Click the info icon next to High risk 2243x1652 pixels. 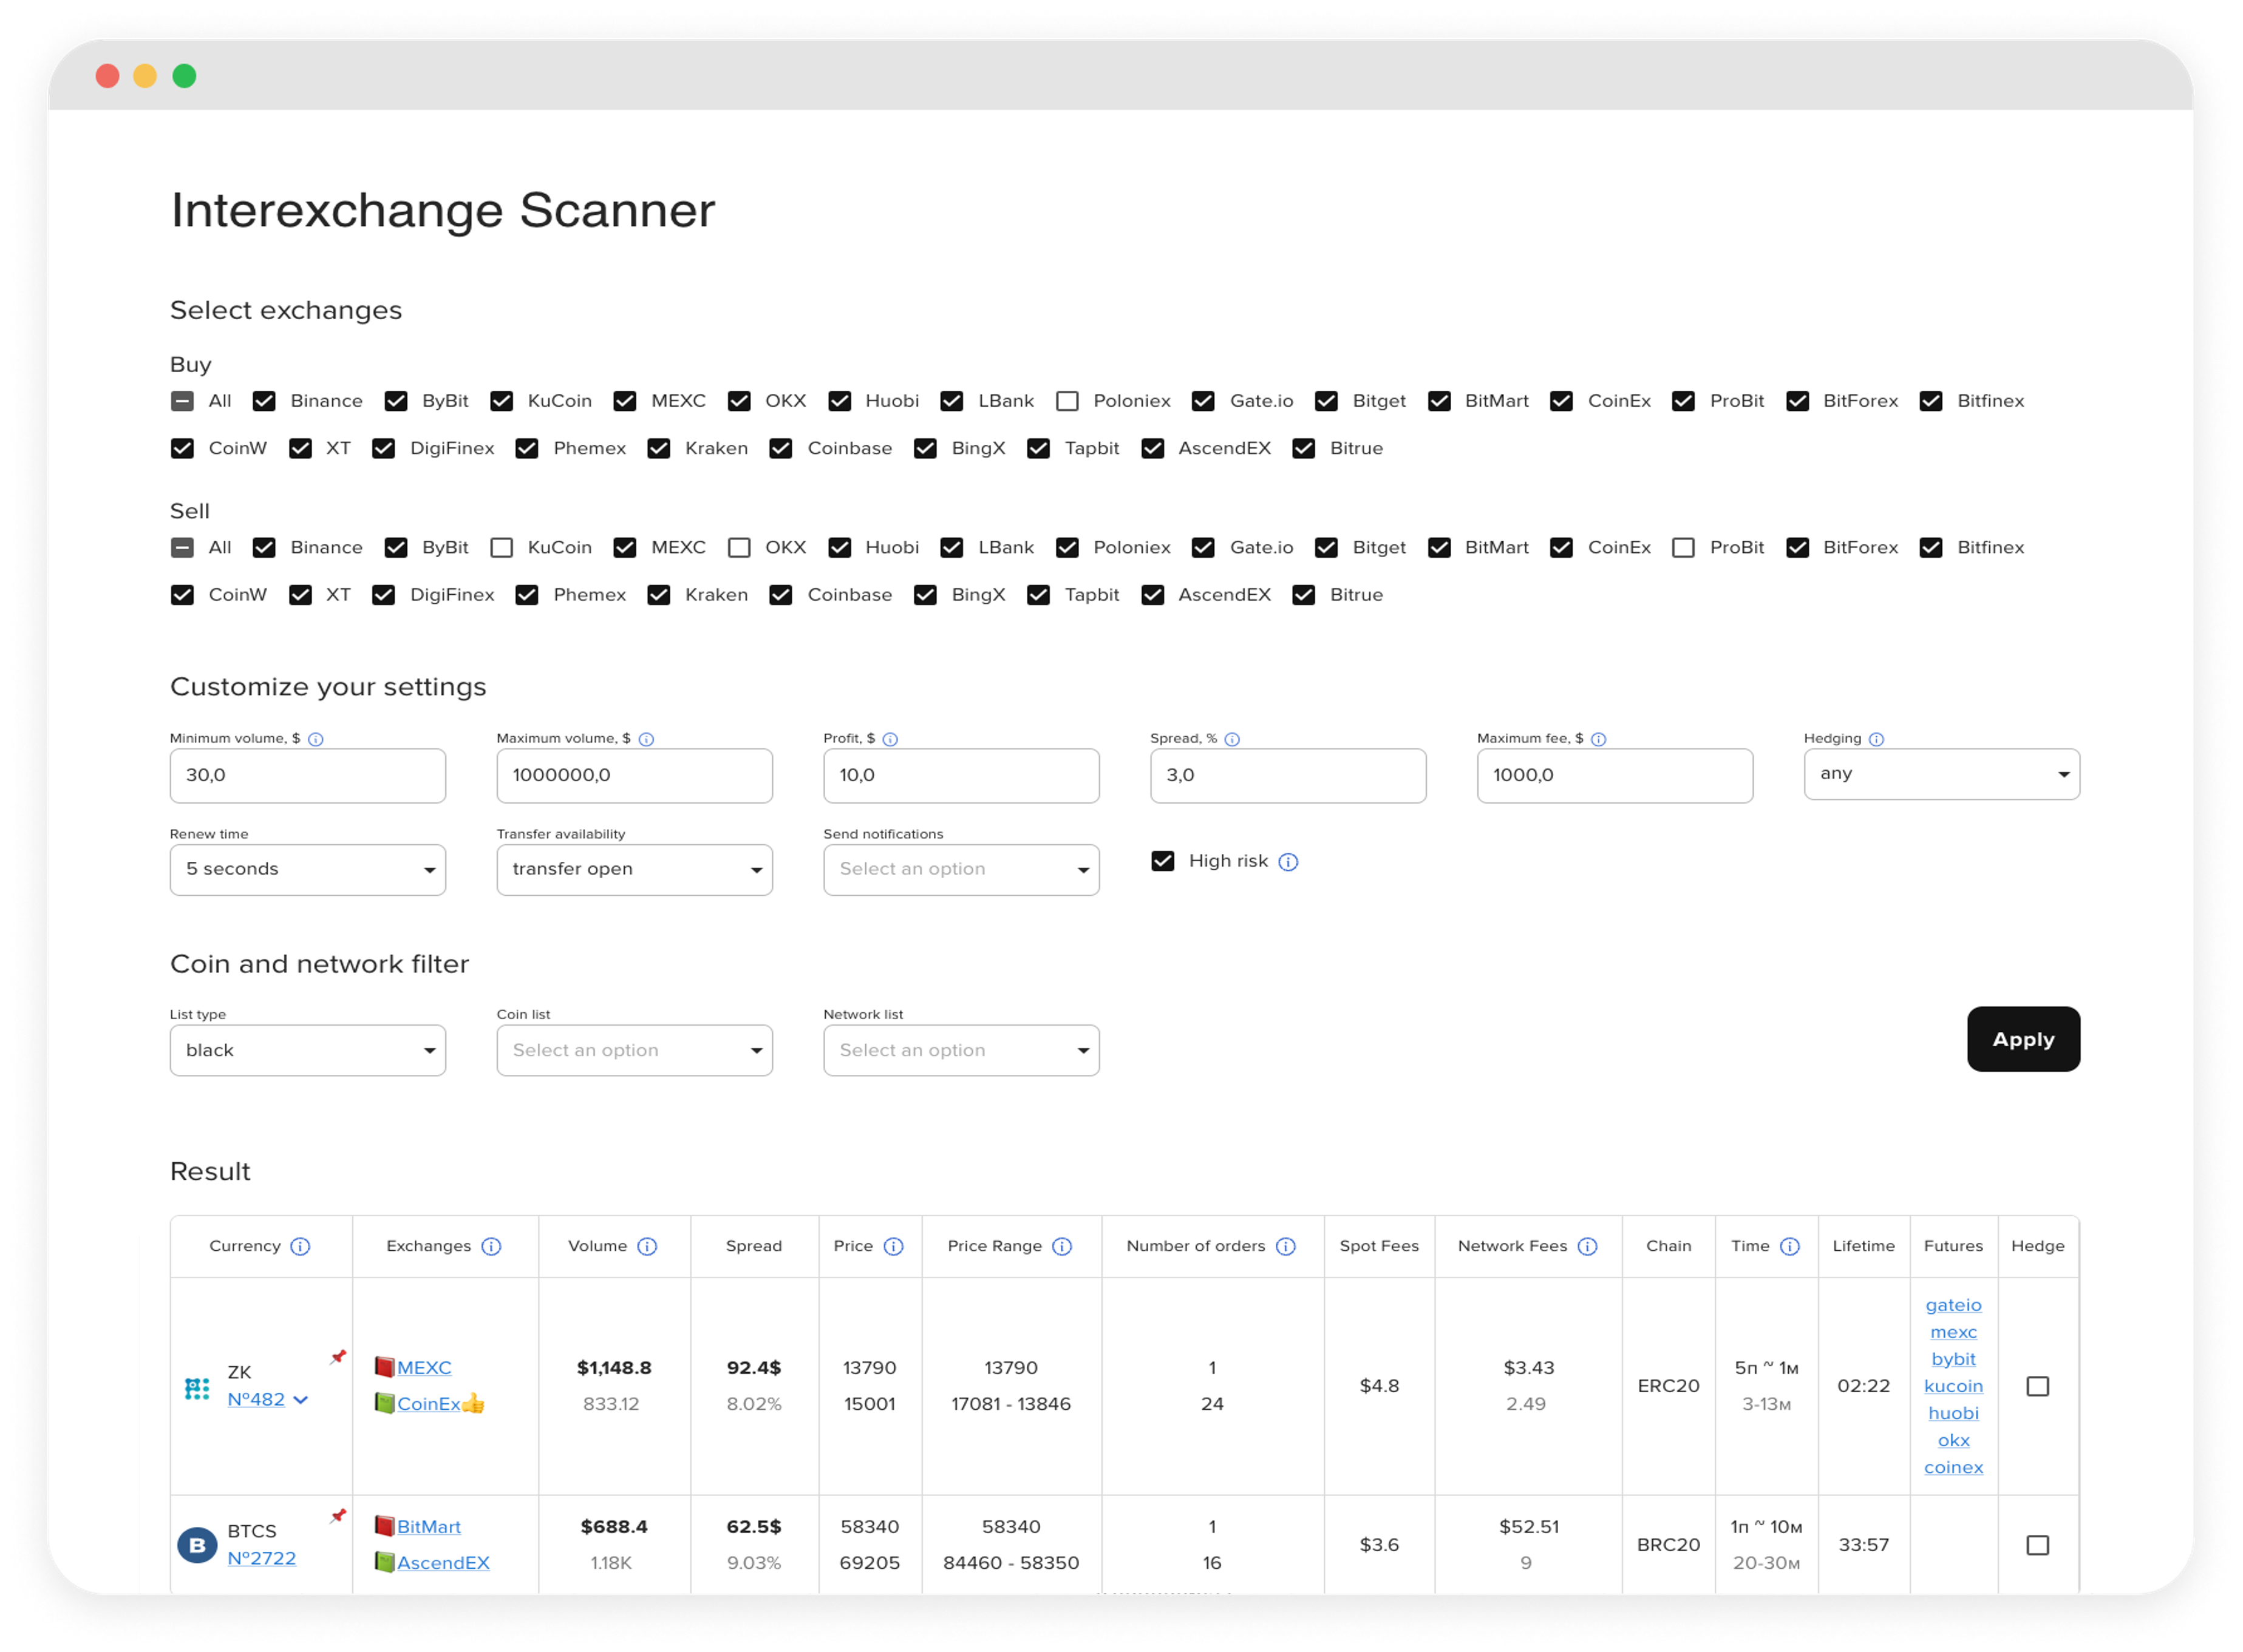(x=1290, y=861)
